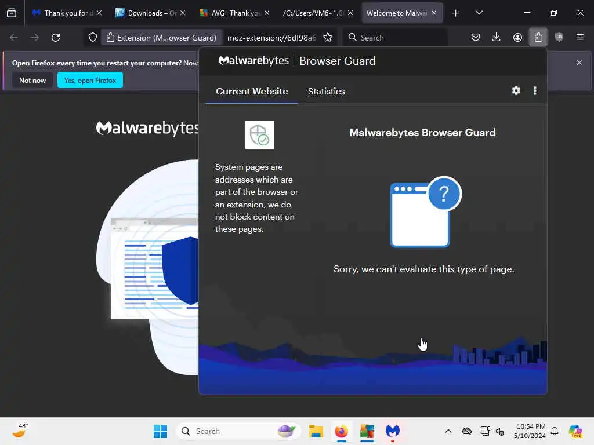Close the Downloads tab
594x445 pixels.
click(x=183, y=13)
